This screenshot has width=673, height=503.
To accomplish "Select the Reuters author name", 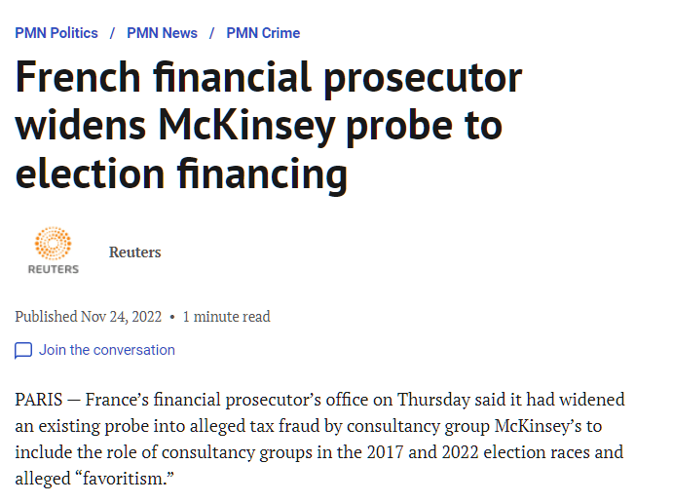I will (134, 252).
